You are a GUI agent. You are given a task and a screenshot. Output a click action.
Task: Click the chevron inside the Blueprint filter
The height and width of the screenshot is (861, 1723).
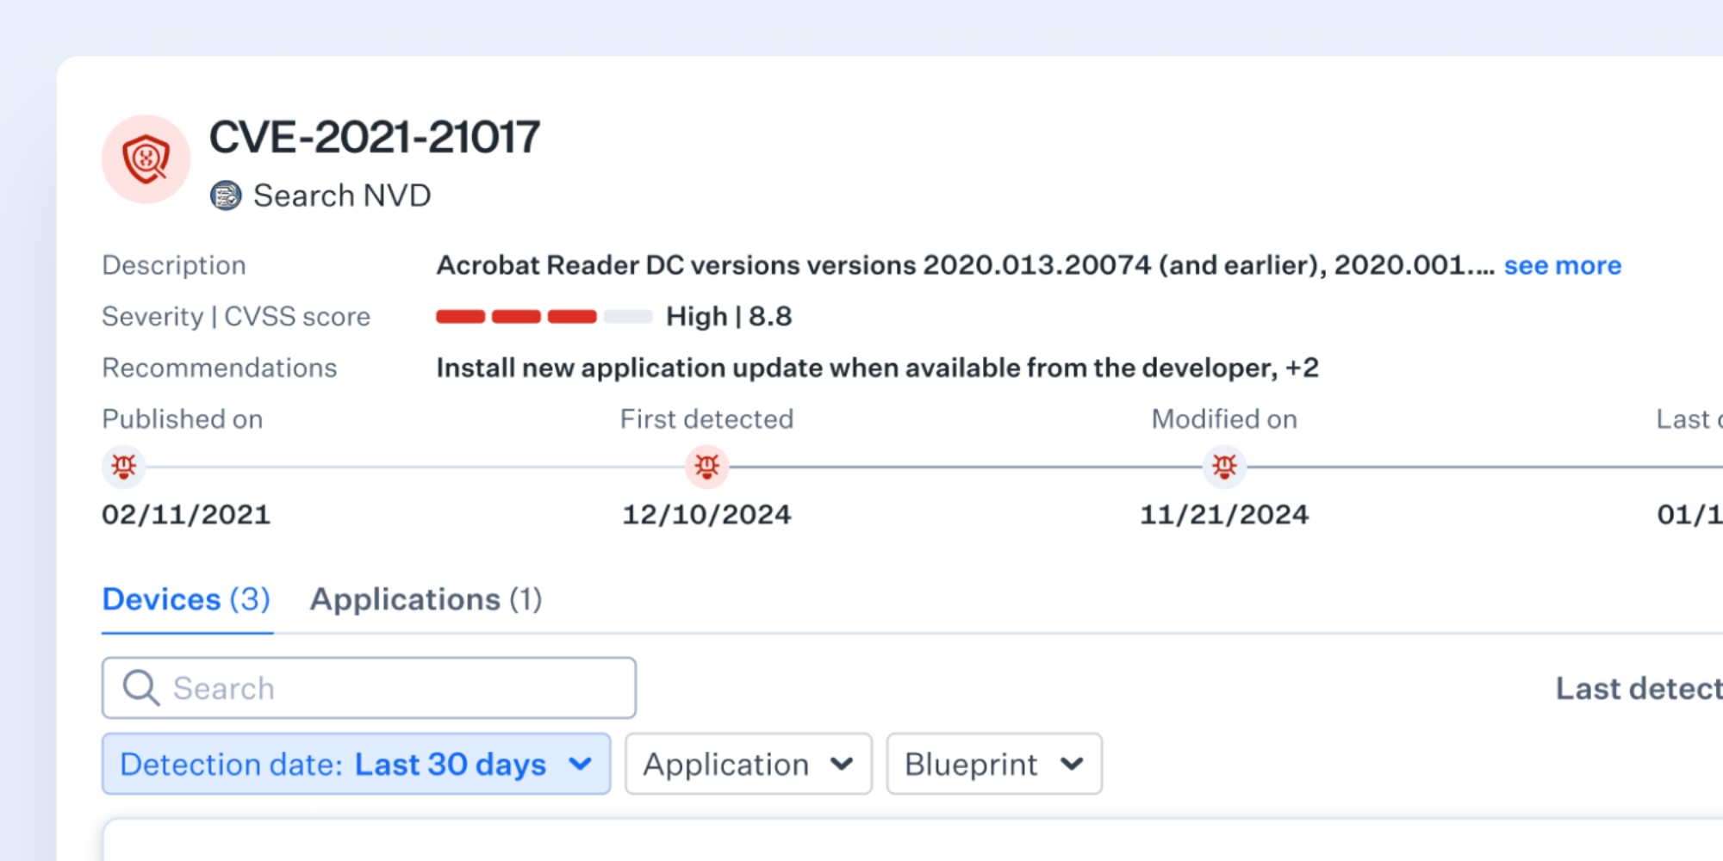(x=1073, y=764)
